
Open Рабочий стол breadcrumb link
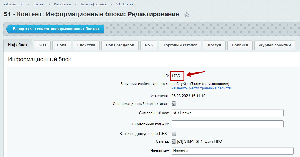pos(14,5)
